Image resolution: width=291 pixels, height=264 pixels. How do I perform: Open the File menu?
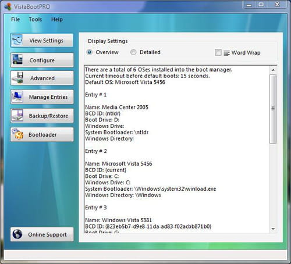(x=16, y=19)
